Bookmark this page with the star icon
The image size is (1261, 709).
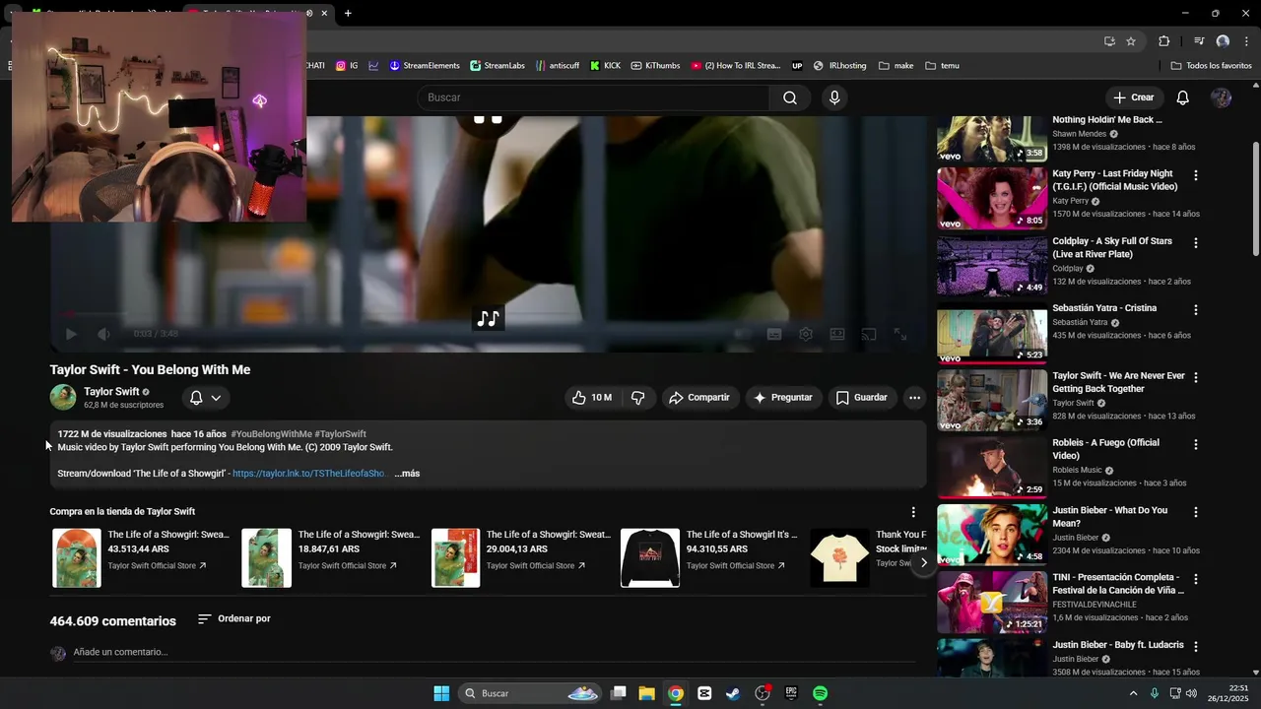[1131, 41]
